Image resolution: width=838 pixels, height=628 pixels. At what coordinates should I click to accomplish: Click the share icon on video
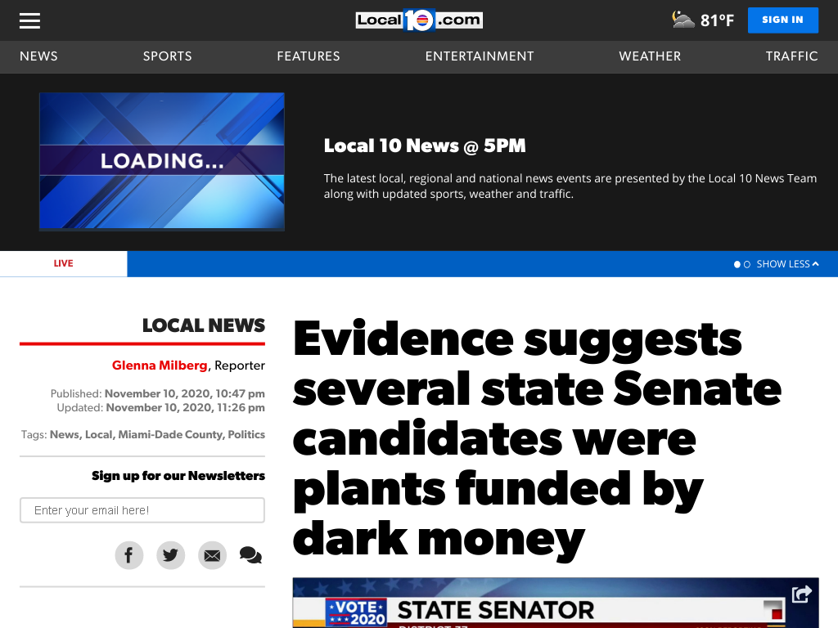pyautogui.click(x=802, y=594)
